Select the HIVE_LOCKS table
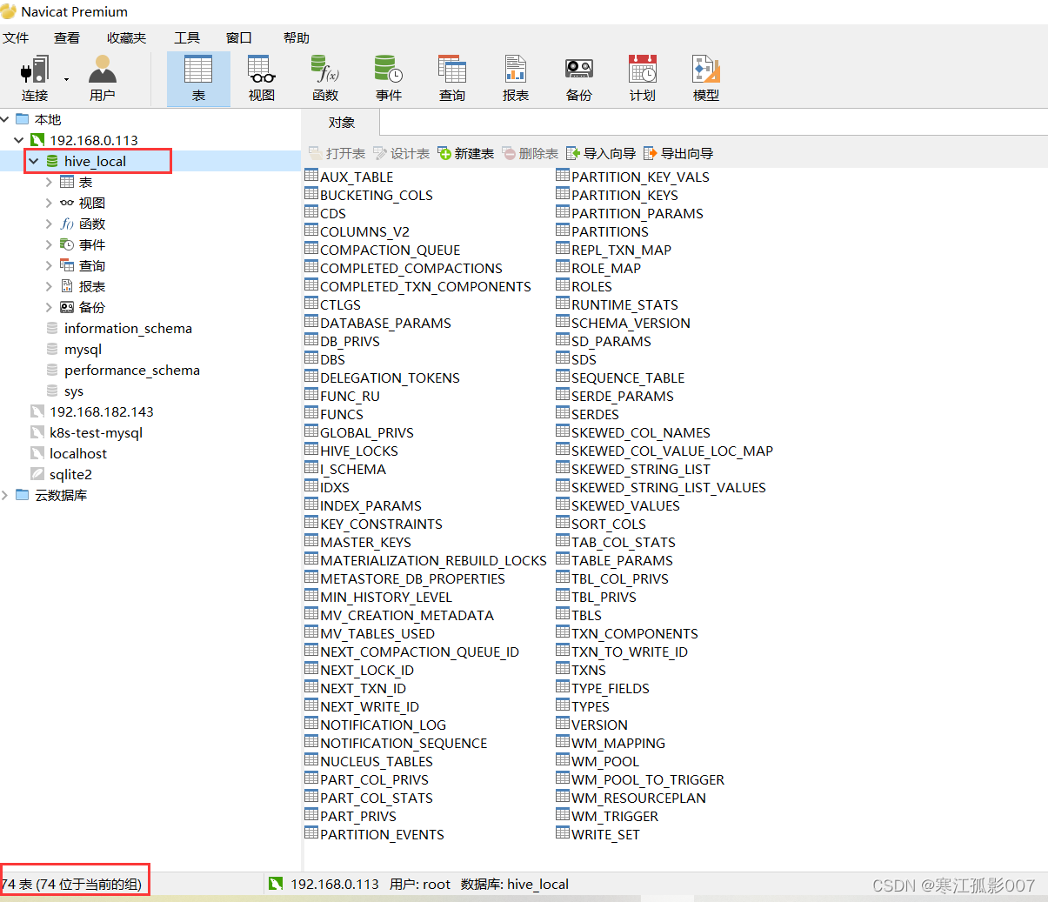This screenshot has height=902, width=1048. pyautogui.click(x=359, y=451)
